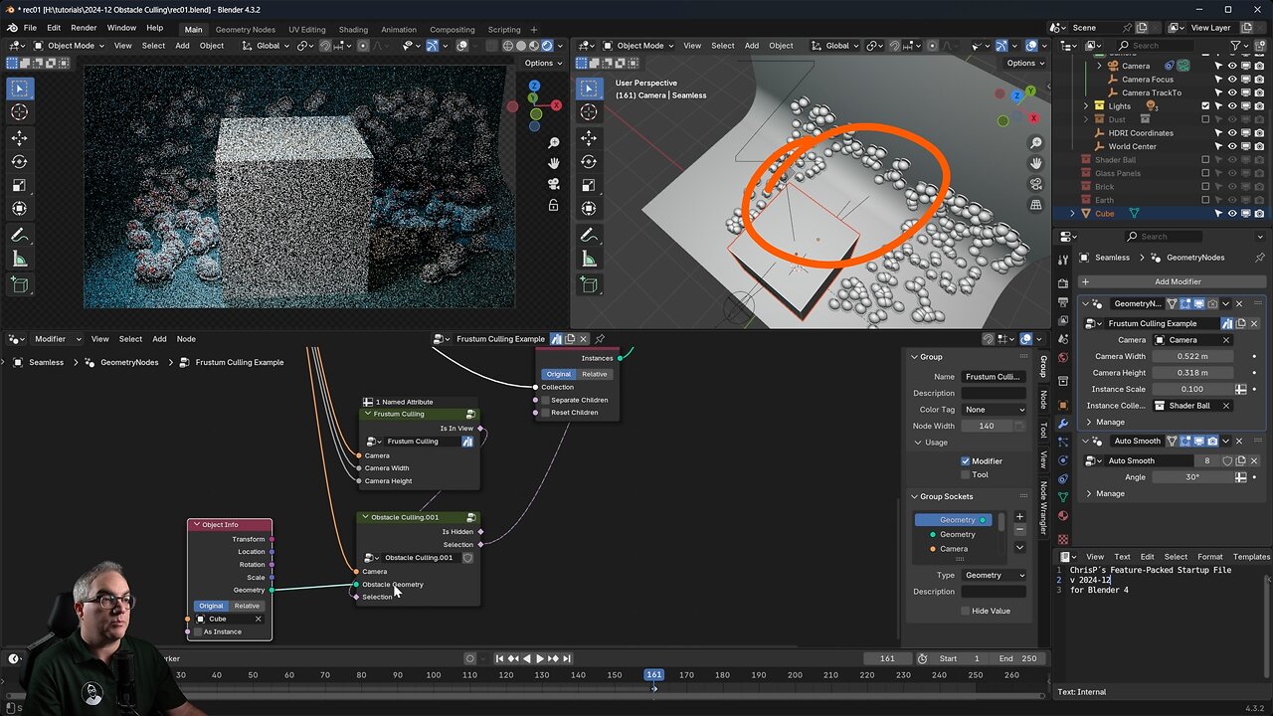The width and height of the screenshot is (1273, 716).
Task: Enable the Tool usage checkbox
Action: [966, 474]
